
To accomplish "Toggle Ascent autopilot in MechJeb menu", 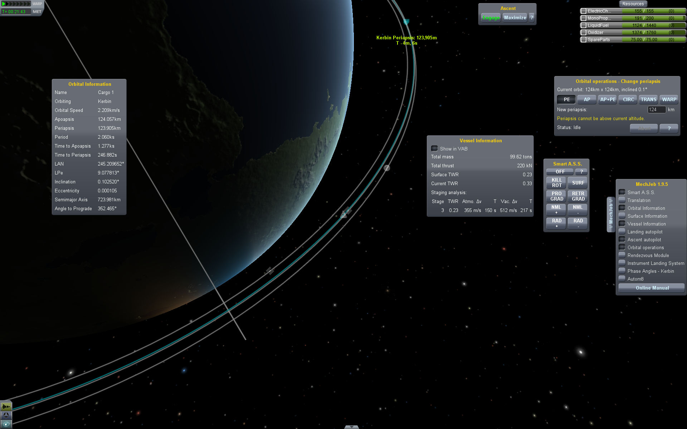I will [622, 240].
